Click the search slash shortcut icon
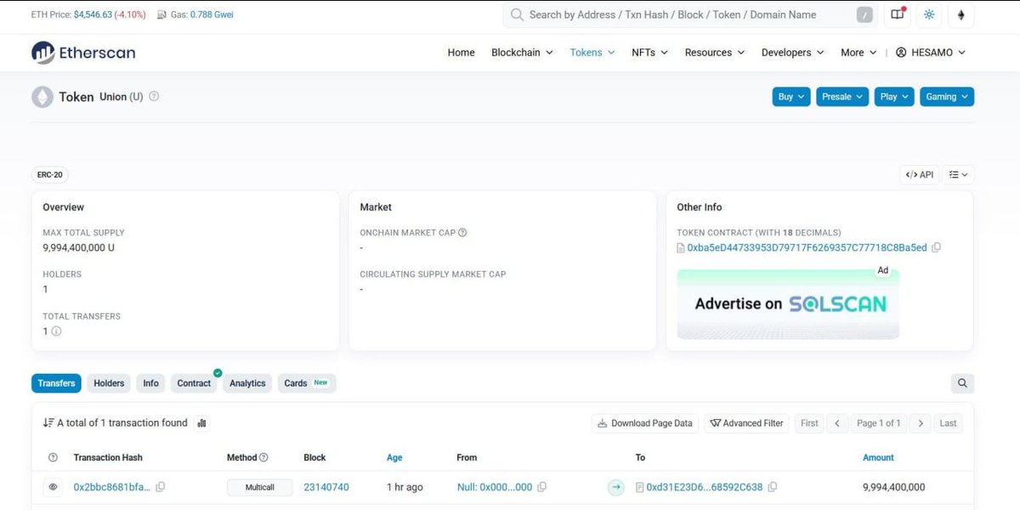 pos(864,14)
